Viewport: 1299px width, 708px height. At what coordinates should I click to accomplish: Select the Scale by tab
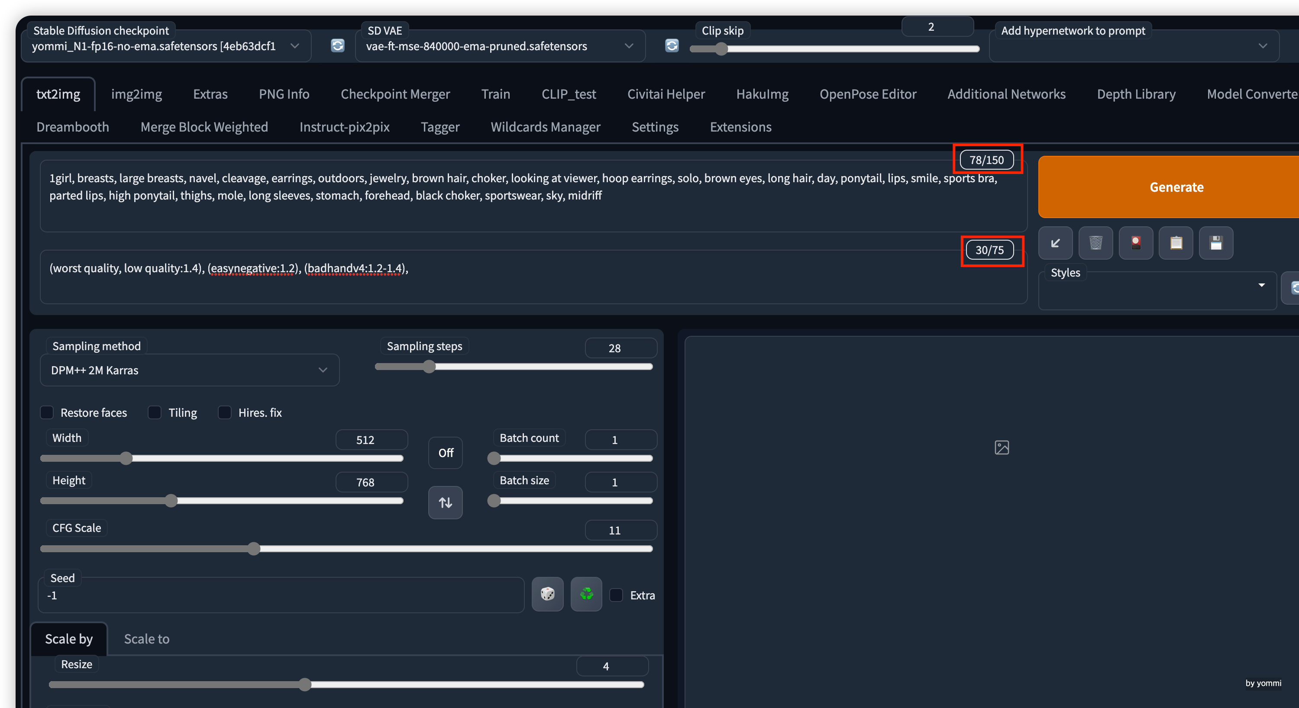(x=69, y=639)
